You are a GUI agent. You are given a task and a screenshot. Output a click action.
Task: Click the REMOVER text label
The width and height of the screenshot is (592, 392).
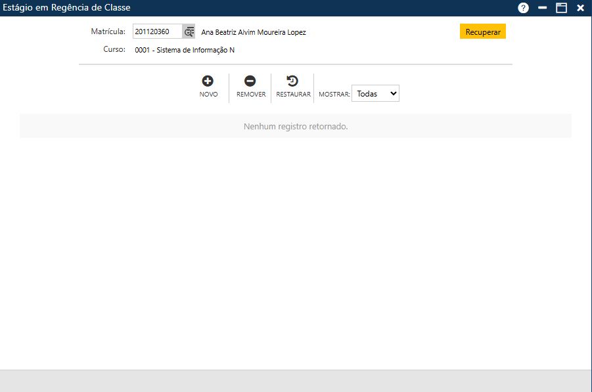[x=251, y=95]
